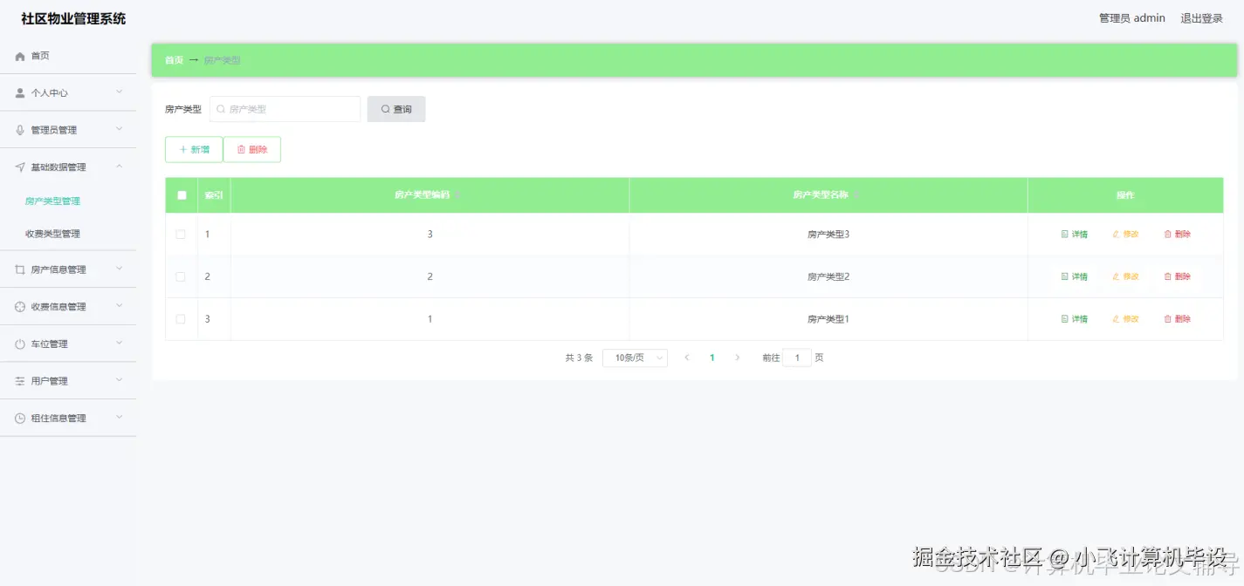The image size is (1244, 586).
Task: Click the 房产类型 search input field
Action: [x=285, y=109]
